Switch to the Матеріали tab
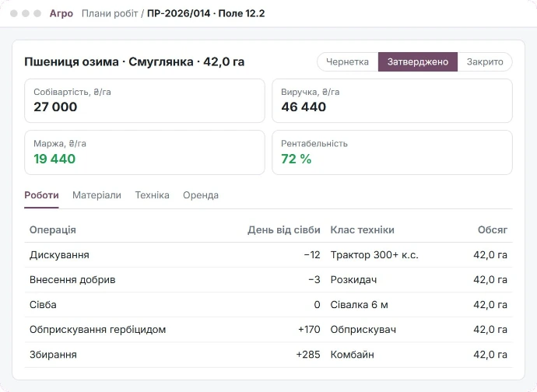Viewport: 537px width, 392px height. 97,195
